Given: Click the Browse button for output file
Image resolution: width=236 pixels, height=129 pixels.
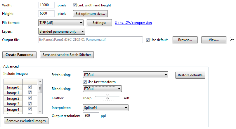Looking at the screenshot, I should point(185,40).
